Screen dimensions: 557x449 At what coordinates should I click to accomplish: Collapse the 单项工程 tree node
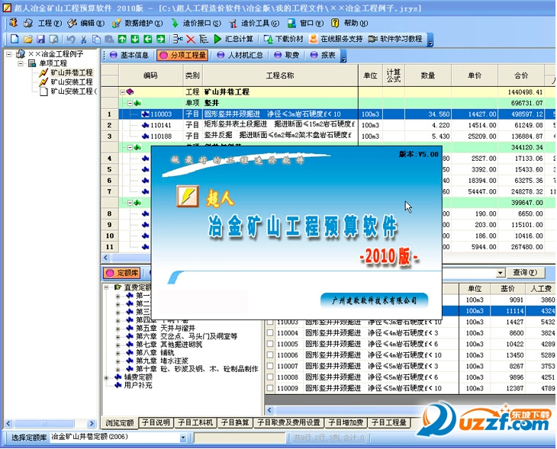coord(21,63)
